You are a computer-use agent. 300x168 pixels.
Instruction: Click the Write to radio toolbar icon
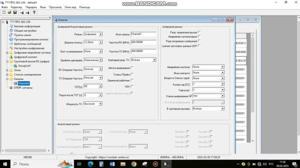click(x=28, y=13)
